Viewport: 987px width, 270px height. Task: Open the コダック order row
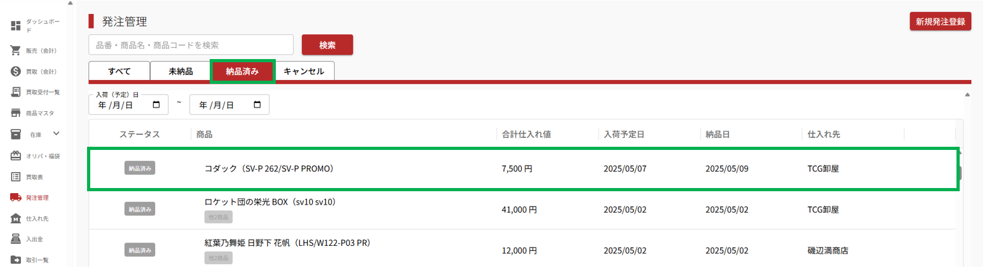(x=523, y=169)
